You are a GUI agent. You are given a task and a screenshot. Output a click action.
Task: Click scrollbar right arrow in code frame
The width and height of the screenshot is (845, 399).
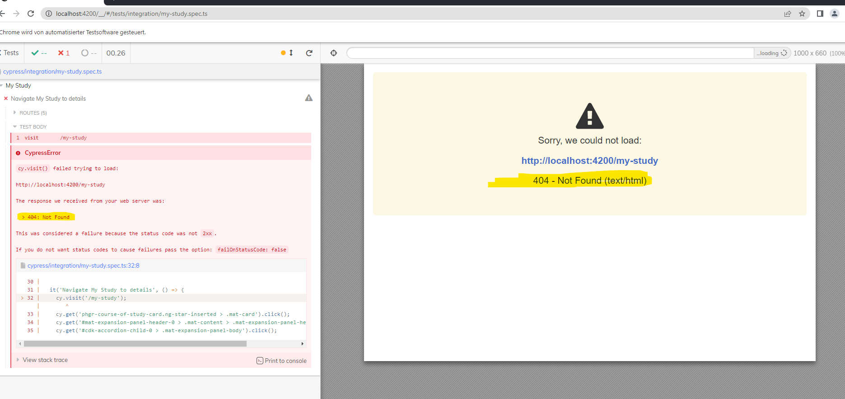(302, 343)
